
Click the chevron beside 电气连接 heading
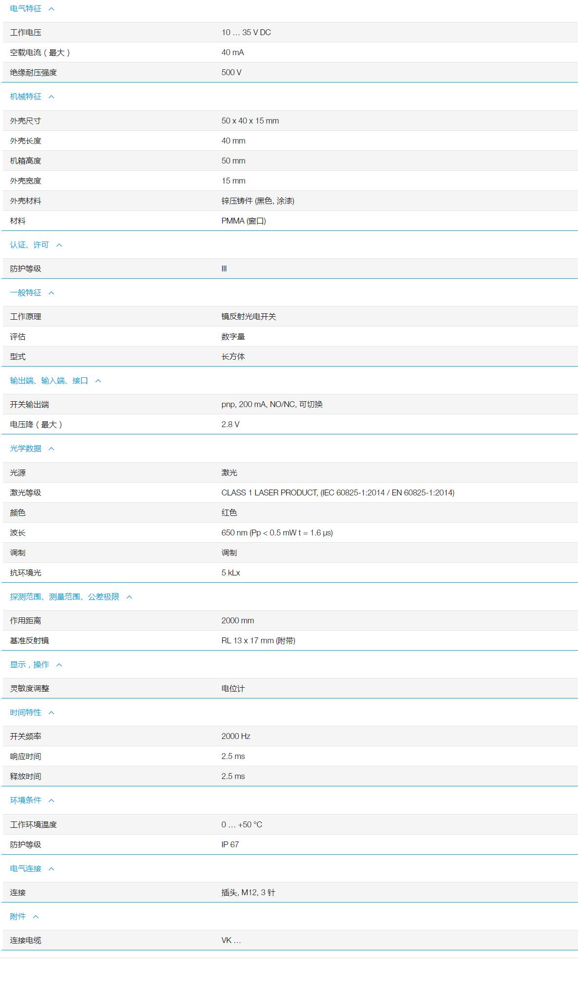tap(51, 869)
